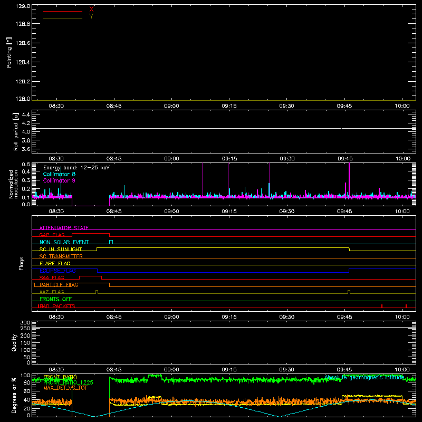422x422 pixels.
Task: Click the 09:00 time label under Pointing plot
Action: click(171, 106)
